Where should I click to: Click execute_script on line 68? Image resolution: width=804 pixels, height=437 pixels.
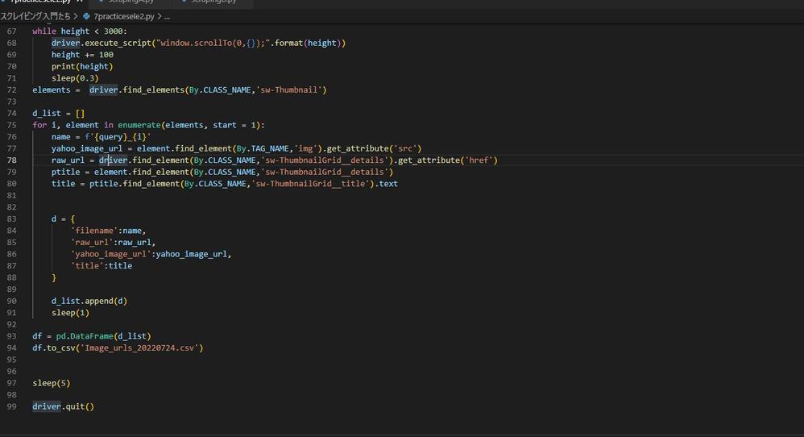(x=118, y=43)
